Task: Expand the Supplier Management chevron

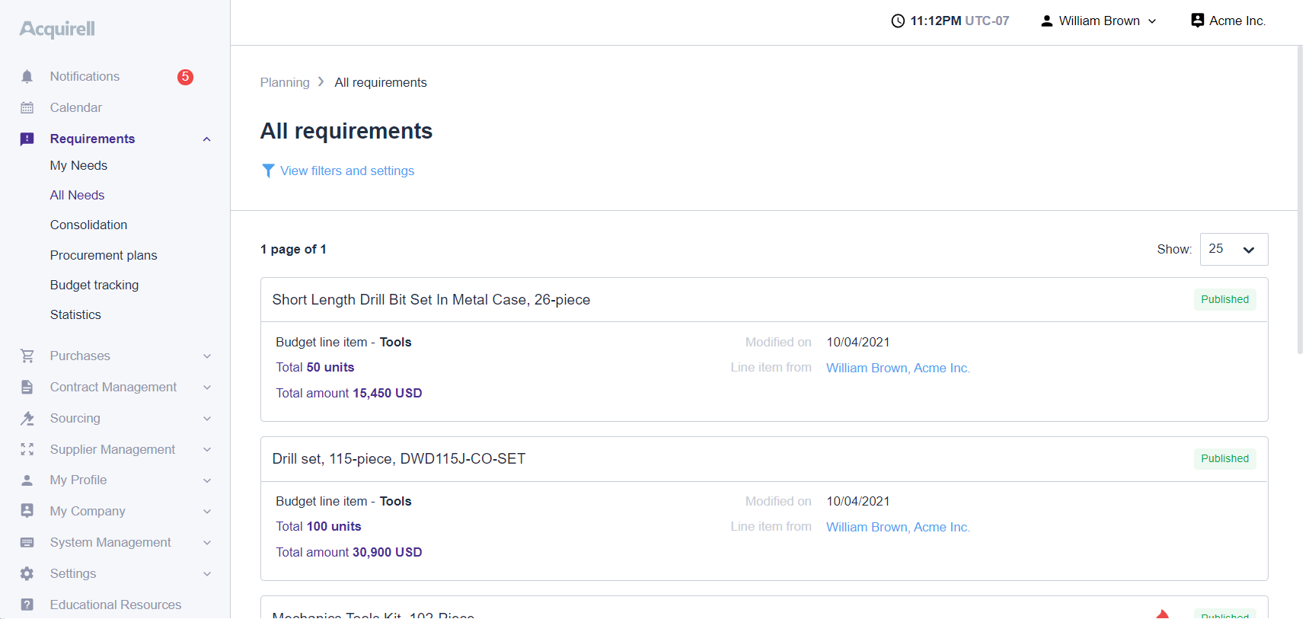Action: 207,449
